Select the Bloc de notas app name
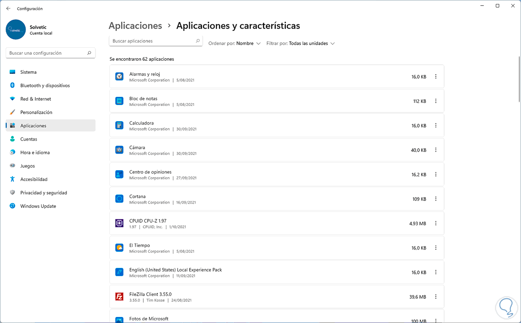Image resolution: width=521 pixels, height=323 pixels. pos(143,99)
